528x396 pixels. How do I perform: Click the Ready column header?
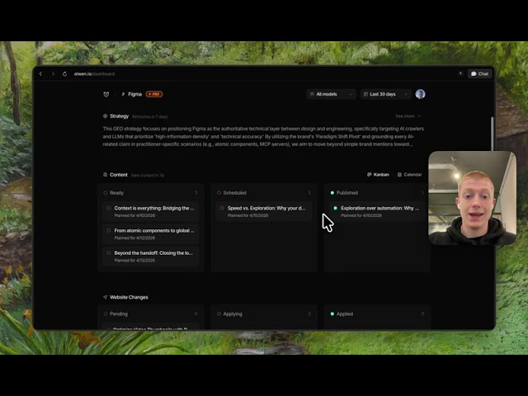150,193
